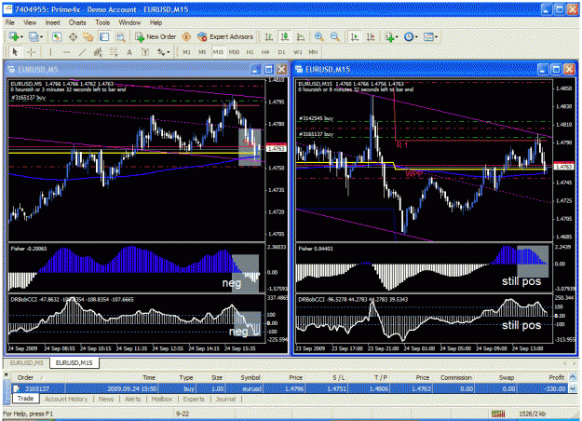The width and height of the screenshot is (582, 421).
Task: Switch chart to bar chart style
Action: (269, 36)
